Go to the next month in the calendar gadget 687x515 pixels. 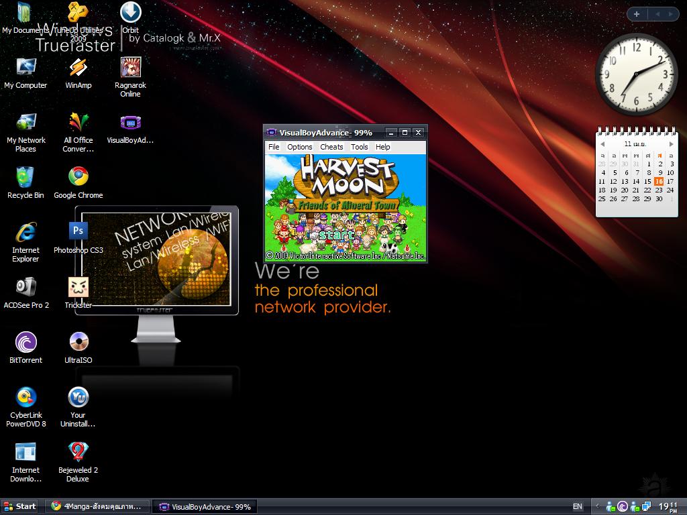pyautogui.click(x=671, y=144)
